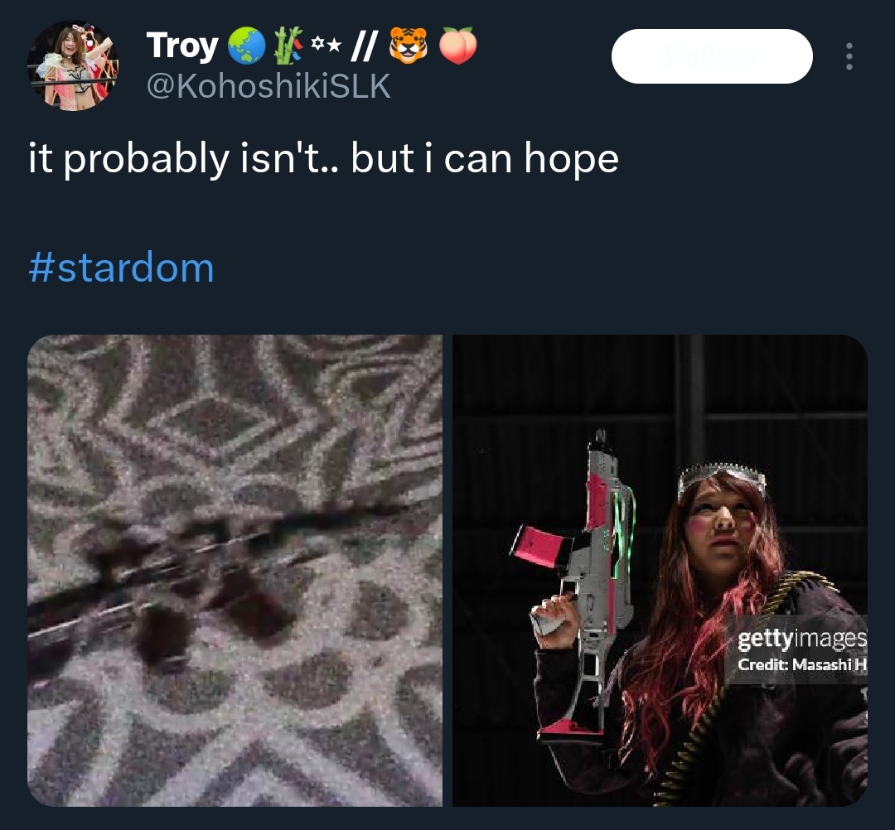This screenshot has width=895, height=830.
Task: Open the Getty photo of wrestler
Action: 660,571
